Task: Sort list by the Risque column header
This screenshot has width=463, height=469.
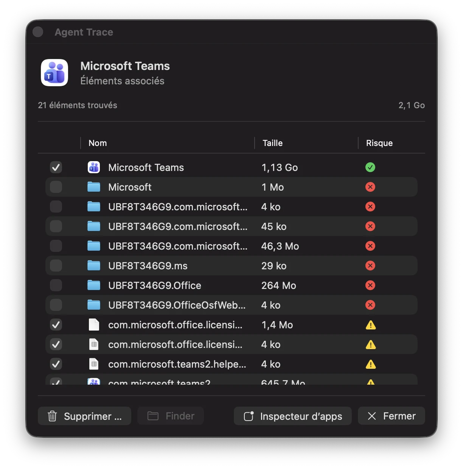Action: (379, 143)
